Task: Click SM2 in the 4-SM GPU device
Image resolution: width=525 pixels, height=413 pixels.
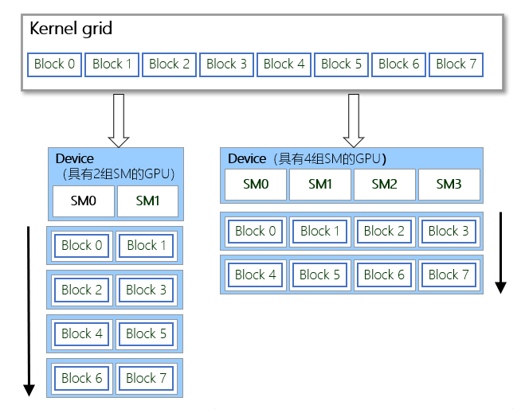Action: click(x=384, y=185)
